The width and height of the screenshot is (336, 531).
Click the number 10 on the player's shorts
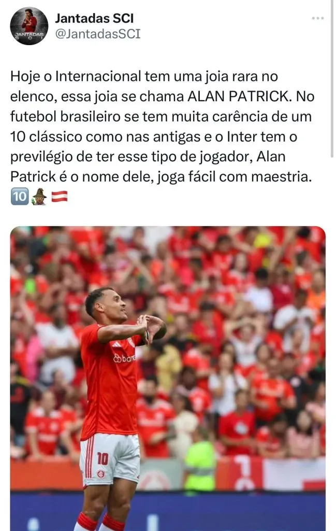coord(103,458)
